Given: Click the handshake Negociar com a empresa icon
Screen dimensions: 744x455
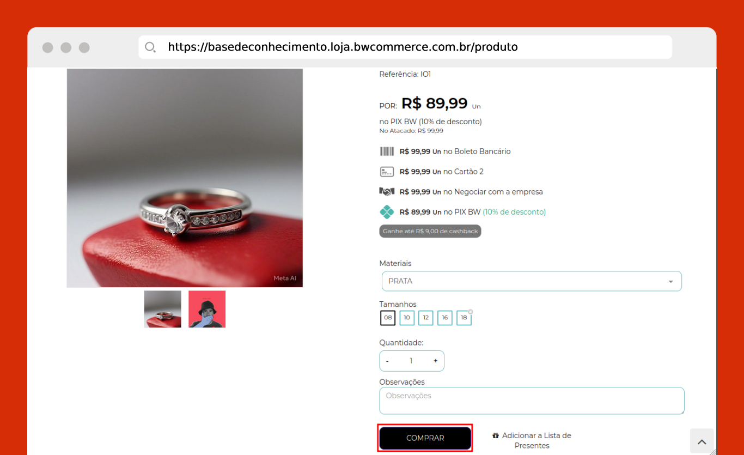Looking at the screenshot, I should [387, 192].
